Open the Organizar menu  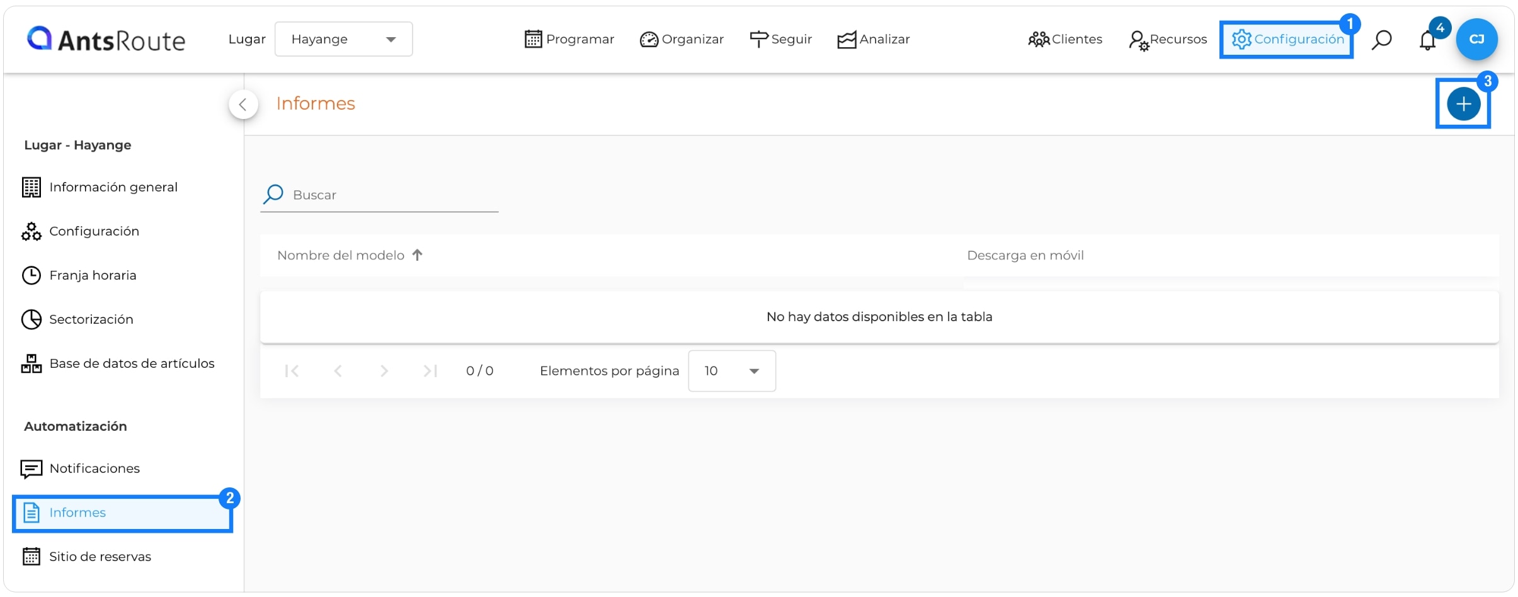(682, 39)
